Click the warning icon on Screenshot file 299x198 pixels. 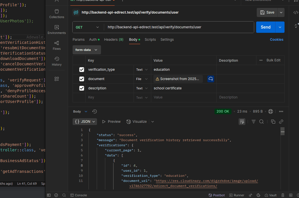157,79
